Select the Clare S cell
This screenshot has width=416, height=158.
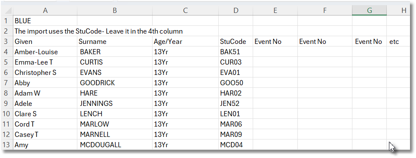[x=45, y=114]
